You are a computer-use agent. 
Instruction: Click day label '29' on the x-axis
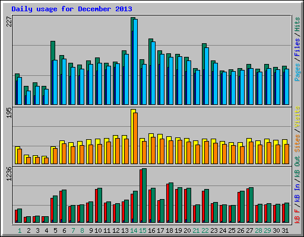pos(267,230)
